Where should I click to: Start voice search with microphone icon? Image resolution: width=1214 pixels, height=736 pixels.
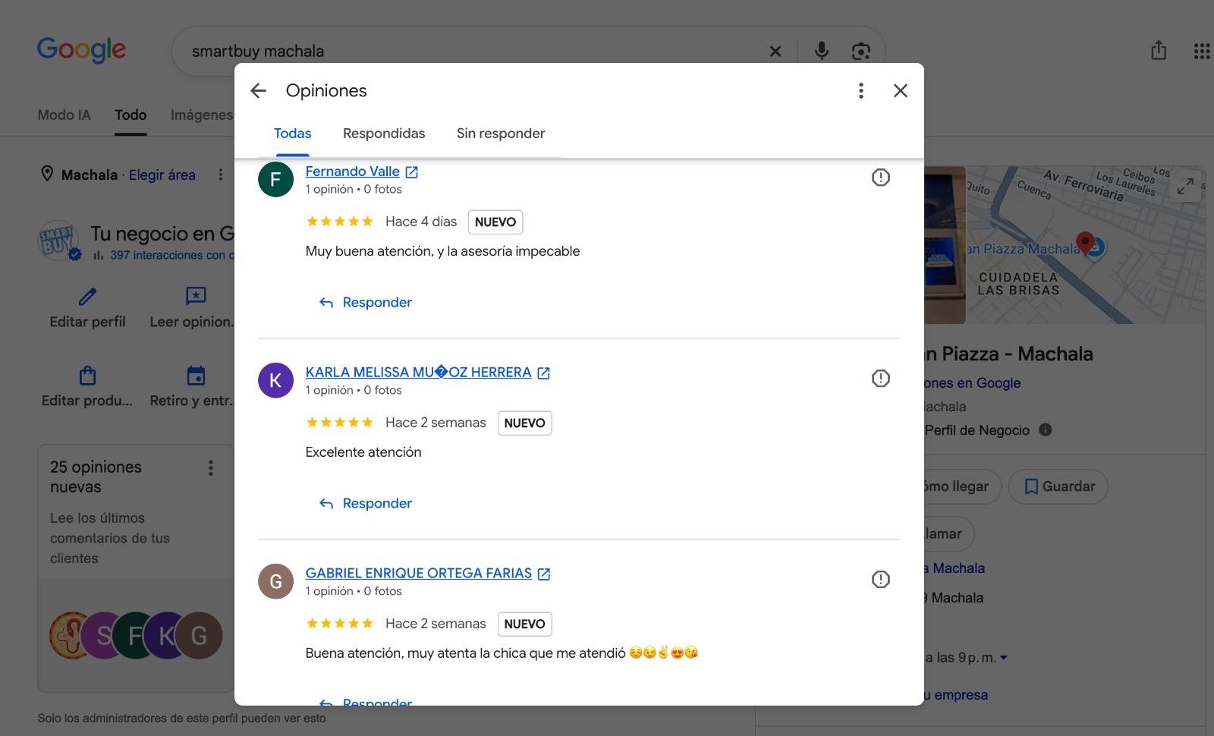click(x=822, y=51)
